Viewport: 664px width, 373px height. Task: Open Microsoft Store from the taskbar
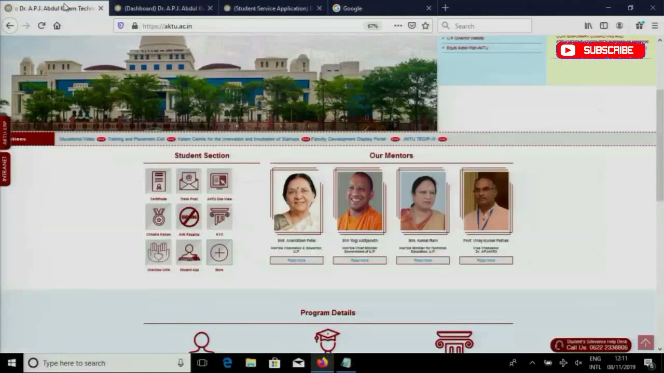[274, 363]
